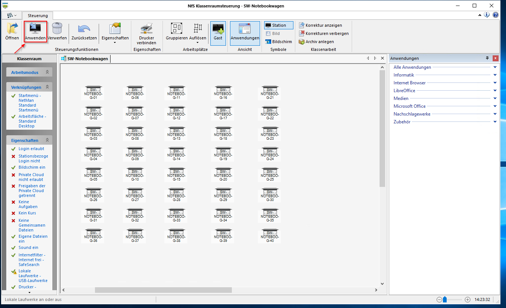Image resolution: width=506 pixels, height=308 pixels.
Task: Expand Alle Anwendungen category
Action: 495,67
